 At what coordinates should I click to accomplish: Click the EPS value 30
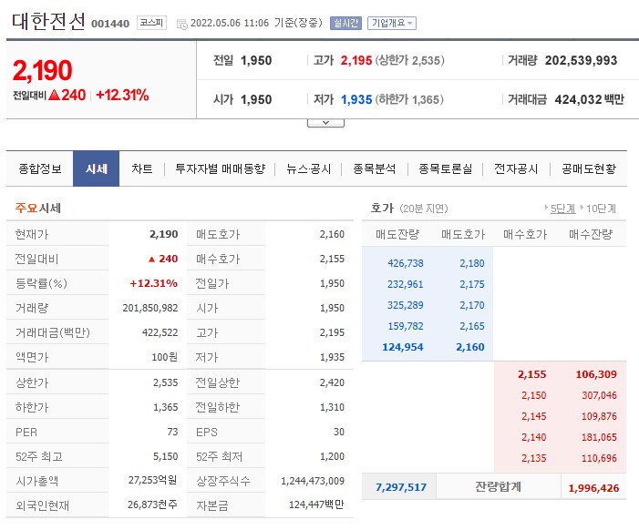(339, 432)
